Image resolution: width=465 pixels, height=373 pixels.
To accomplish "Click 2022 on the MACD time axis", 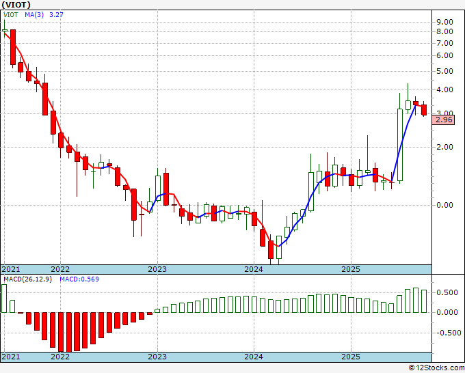I will pos(60,357).
